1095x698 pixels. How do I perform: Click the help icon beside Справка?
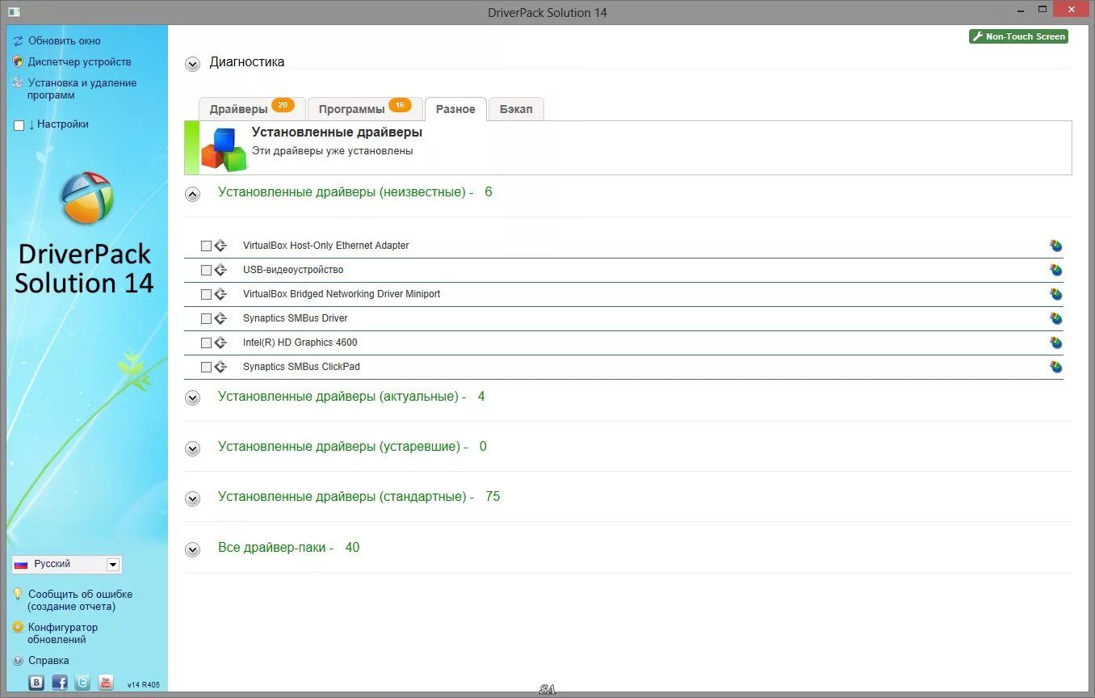pos(18,660)
